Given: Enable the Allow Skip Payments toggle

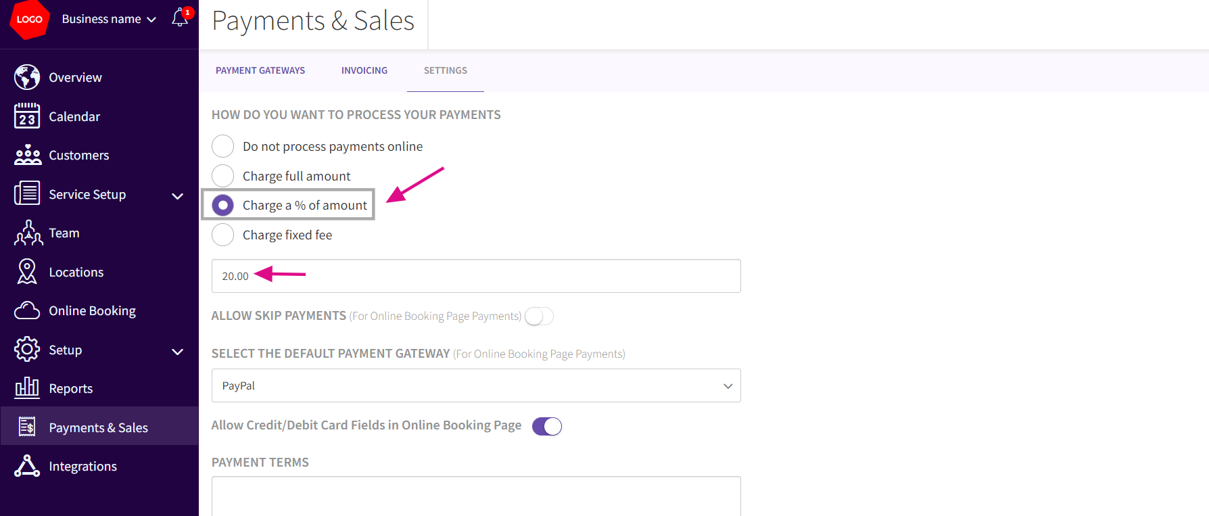Looking at the screenshot, I should pos(539,316).
